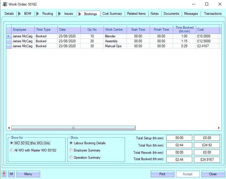Switch to Operation Summary view

(71, 158)
